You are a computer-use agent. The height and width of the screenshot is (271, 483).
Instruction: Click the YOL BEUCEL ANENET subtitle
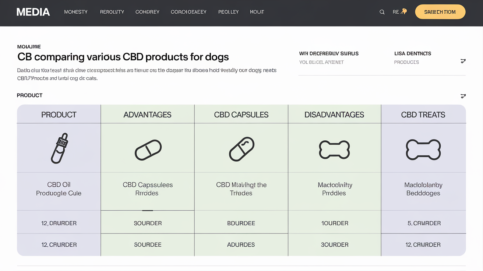tap(321, 62)
